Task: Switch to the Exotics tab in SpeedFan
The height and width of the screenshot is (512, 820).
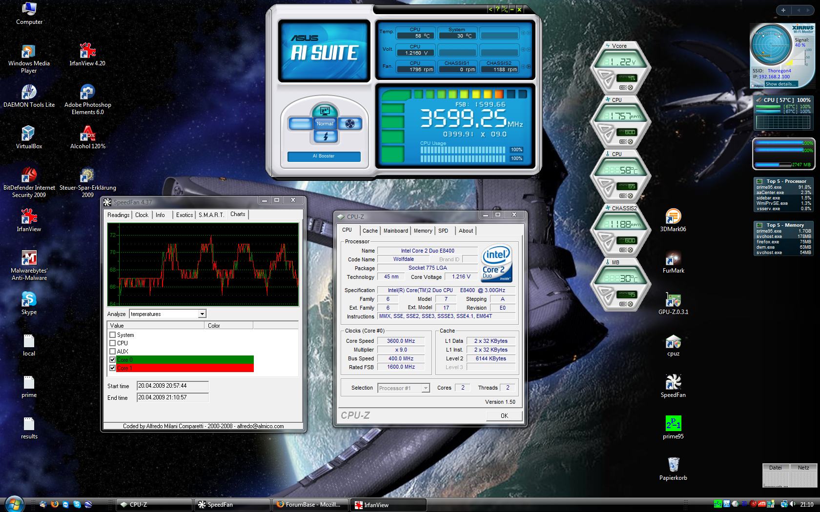Action: [184, 215]
